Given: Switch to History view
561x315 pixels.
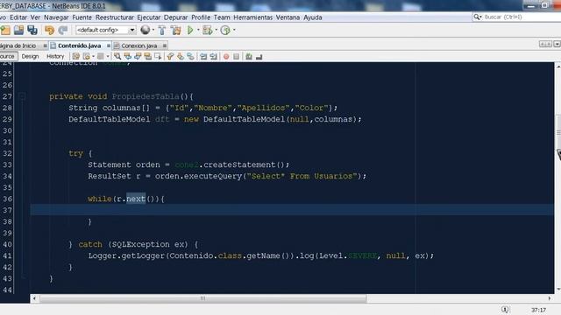Looking at the screenshot, I should (55, 56).
